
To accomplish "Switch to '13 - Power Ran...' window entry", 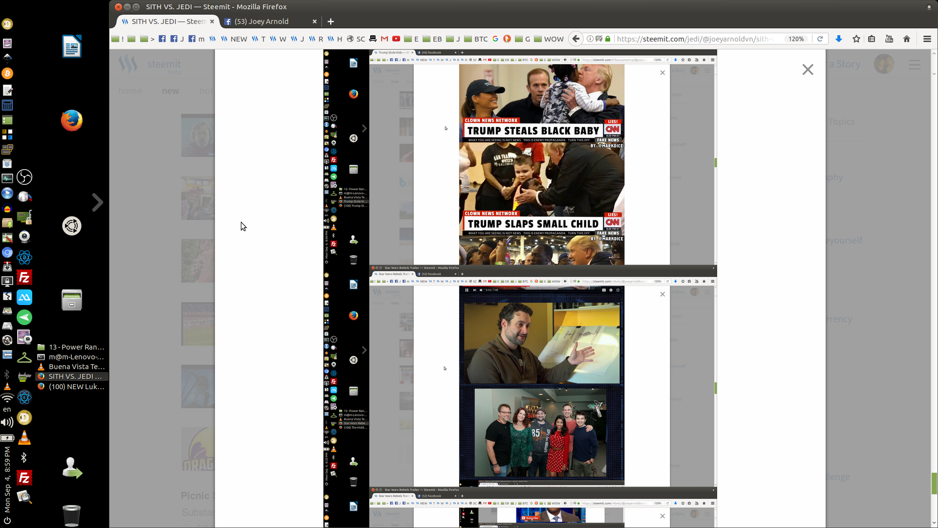I will pyautogui.click(x=72, y=347).
